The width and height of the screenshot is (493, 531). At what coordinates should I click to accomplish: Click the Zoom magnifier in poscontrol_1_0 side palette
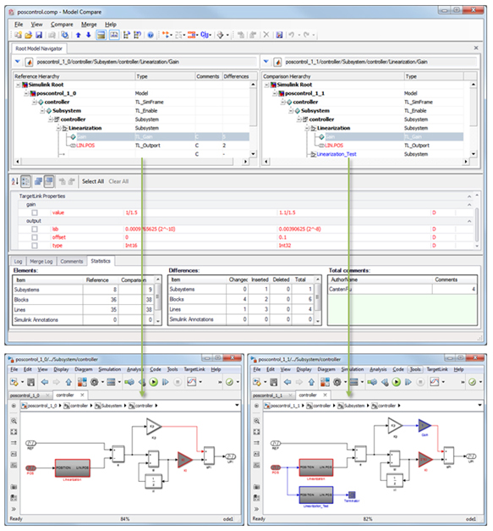click(14, 421)
